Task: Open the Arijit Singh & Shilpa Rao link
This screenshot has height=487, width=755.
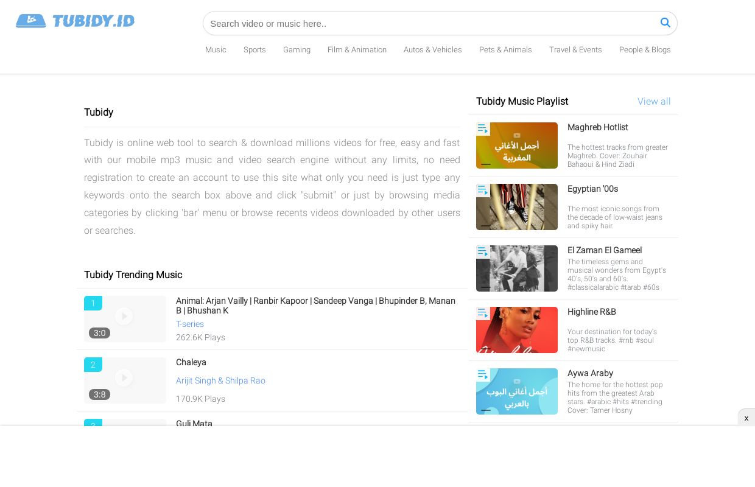Action: 220,380
